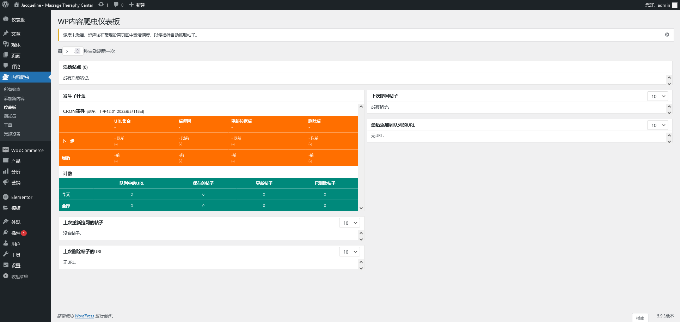
Task: Open 仪表盘 dashboard icon in sidebar
Action: coord(6,19)
